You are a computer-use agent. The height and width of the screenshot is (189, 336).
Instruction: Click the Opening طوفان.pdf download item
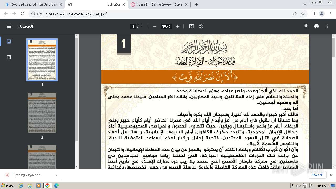[27, 175]
